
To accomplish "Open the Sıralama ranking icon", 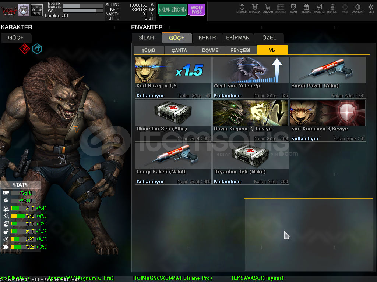I will [255, 9].
